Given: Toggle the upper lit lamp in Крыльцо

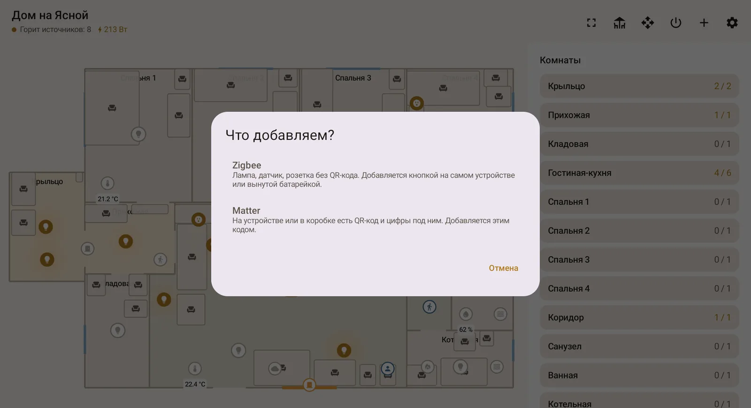Looking at the screenshot, I should (46, 227).
